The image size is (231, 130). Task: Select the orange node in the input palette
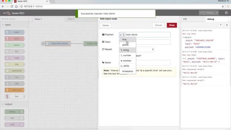[x=14, y=90]
